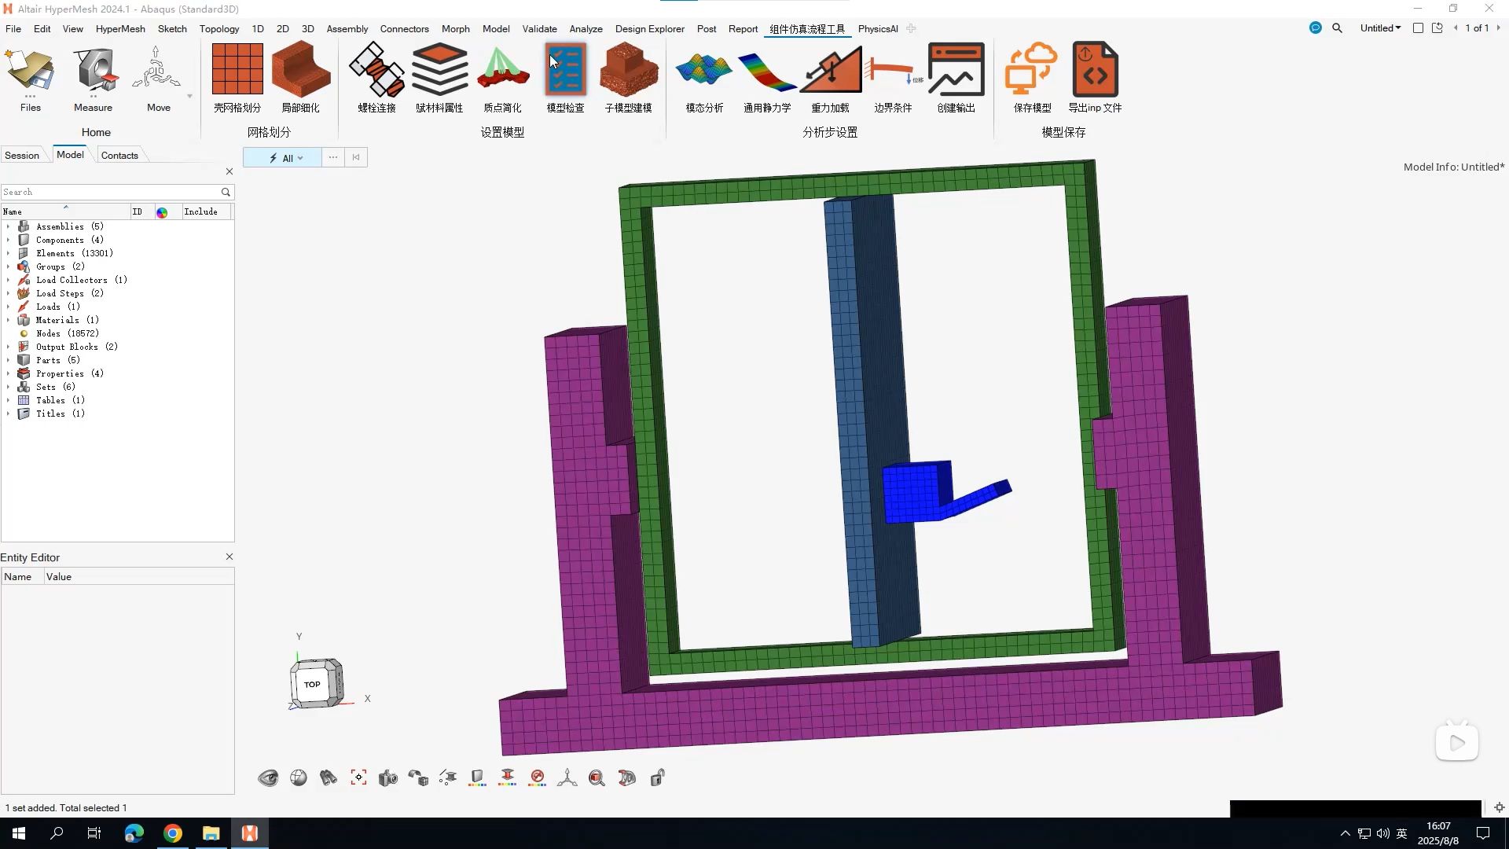The height and width of the screenshot is (849, 1509).
Task: Open the 螺栓连接 bolt connection tool
Action: coord(376,70)
